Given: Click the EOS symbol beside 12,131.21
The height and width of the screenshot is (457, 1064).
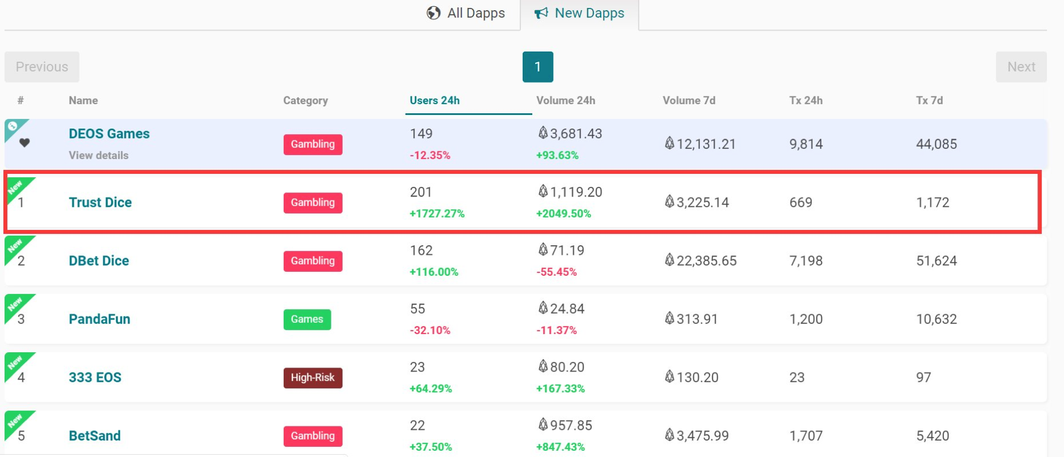Looking at the screenshot, I should 669,143.
